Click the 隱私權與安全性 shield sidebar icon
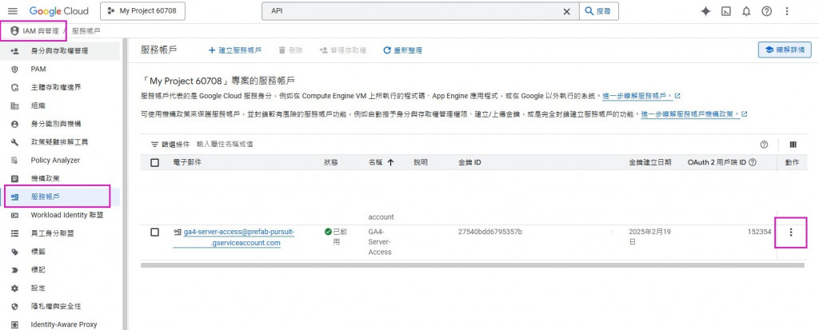819x330 pixels. pyautogui.click(x=14, y=307)
